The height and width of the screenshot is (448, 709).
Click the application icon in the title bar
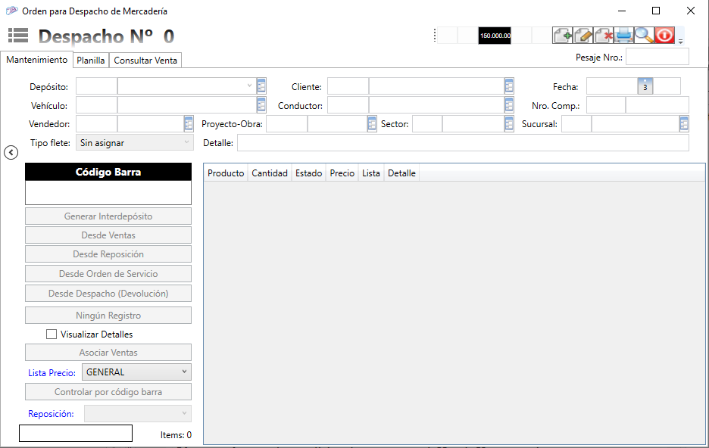coord(12,11)
